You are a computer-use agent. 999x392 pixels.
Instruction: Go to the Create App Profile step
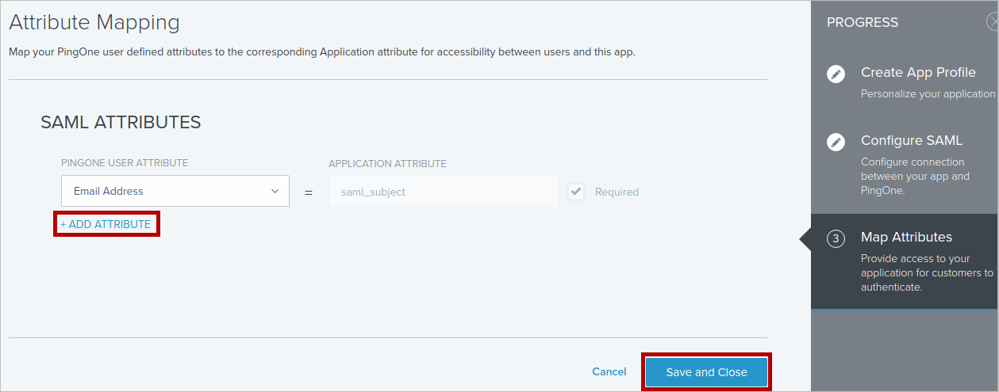tap(918, 72)
